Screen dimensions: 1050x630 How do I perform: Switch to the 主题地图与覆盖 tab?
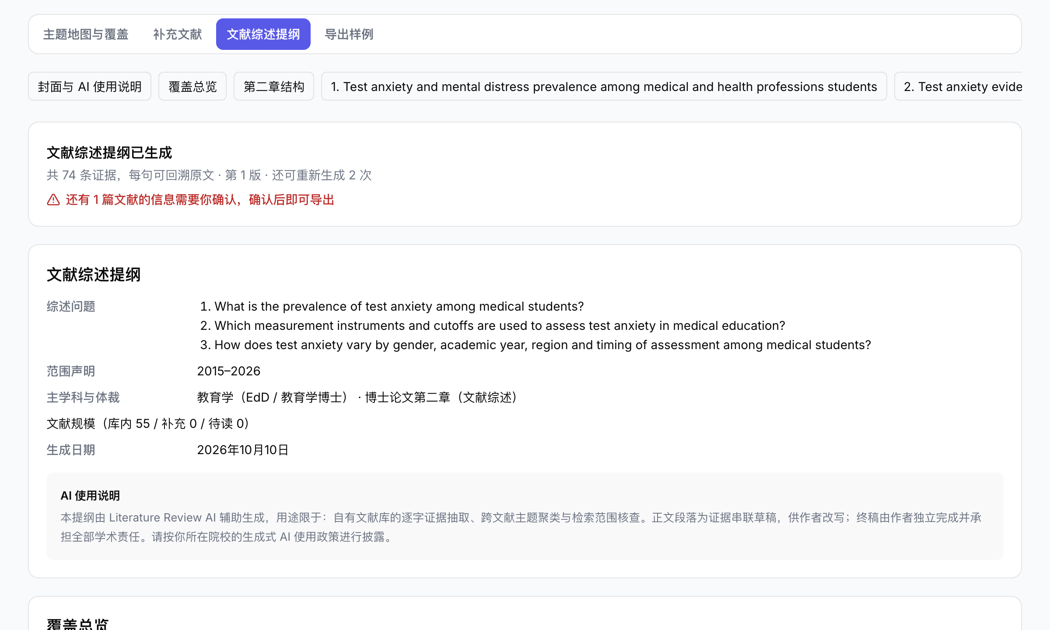[86, 34]
